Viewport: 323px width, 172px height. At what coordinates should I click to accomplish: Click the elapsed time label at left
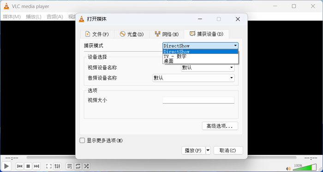12,158
